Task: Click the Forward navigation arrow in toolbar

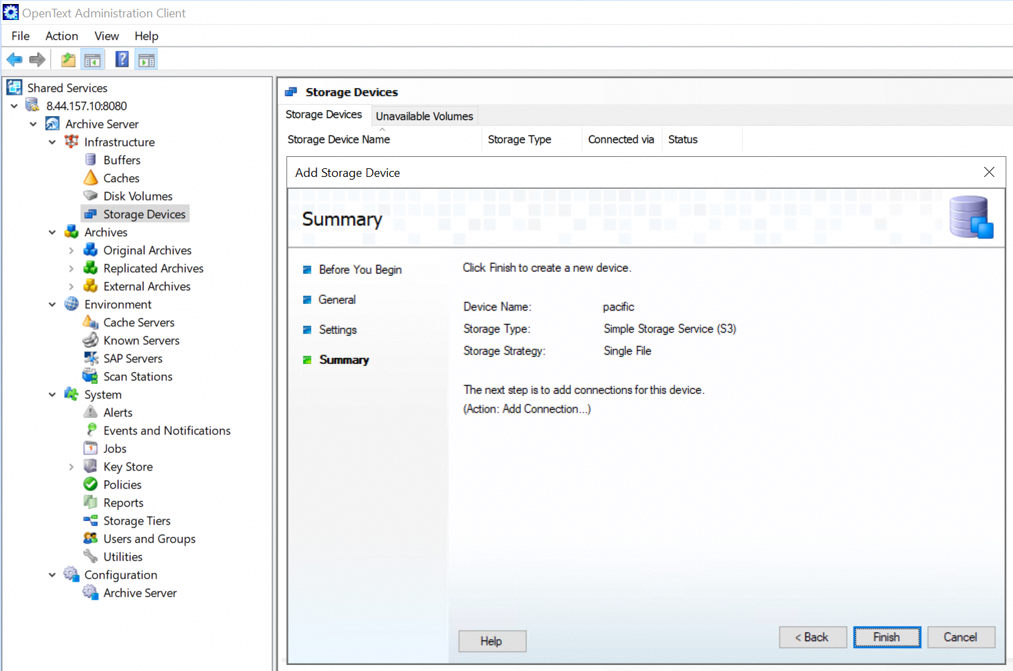Action: (x=37, y=60)
